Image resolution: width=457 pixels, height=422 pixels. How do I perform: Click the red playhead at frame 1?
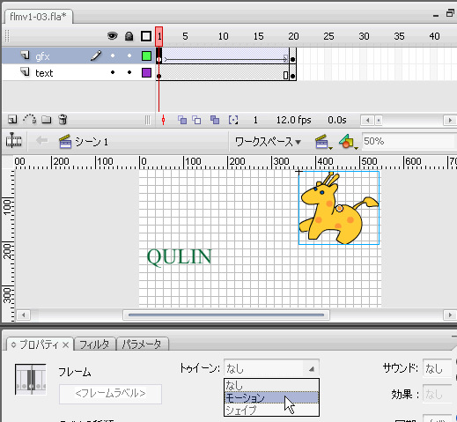coord(158,36)
